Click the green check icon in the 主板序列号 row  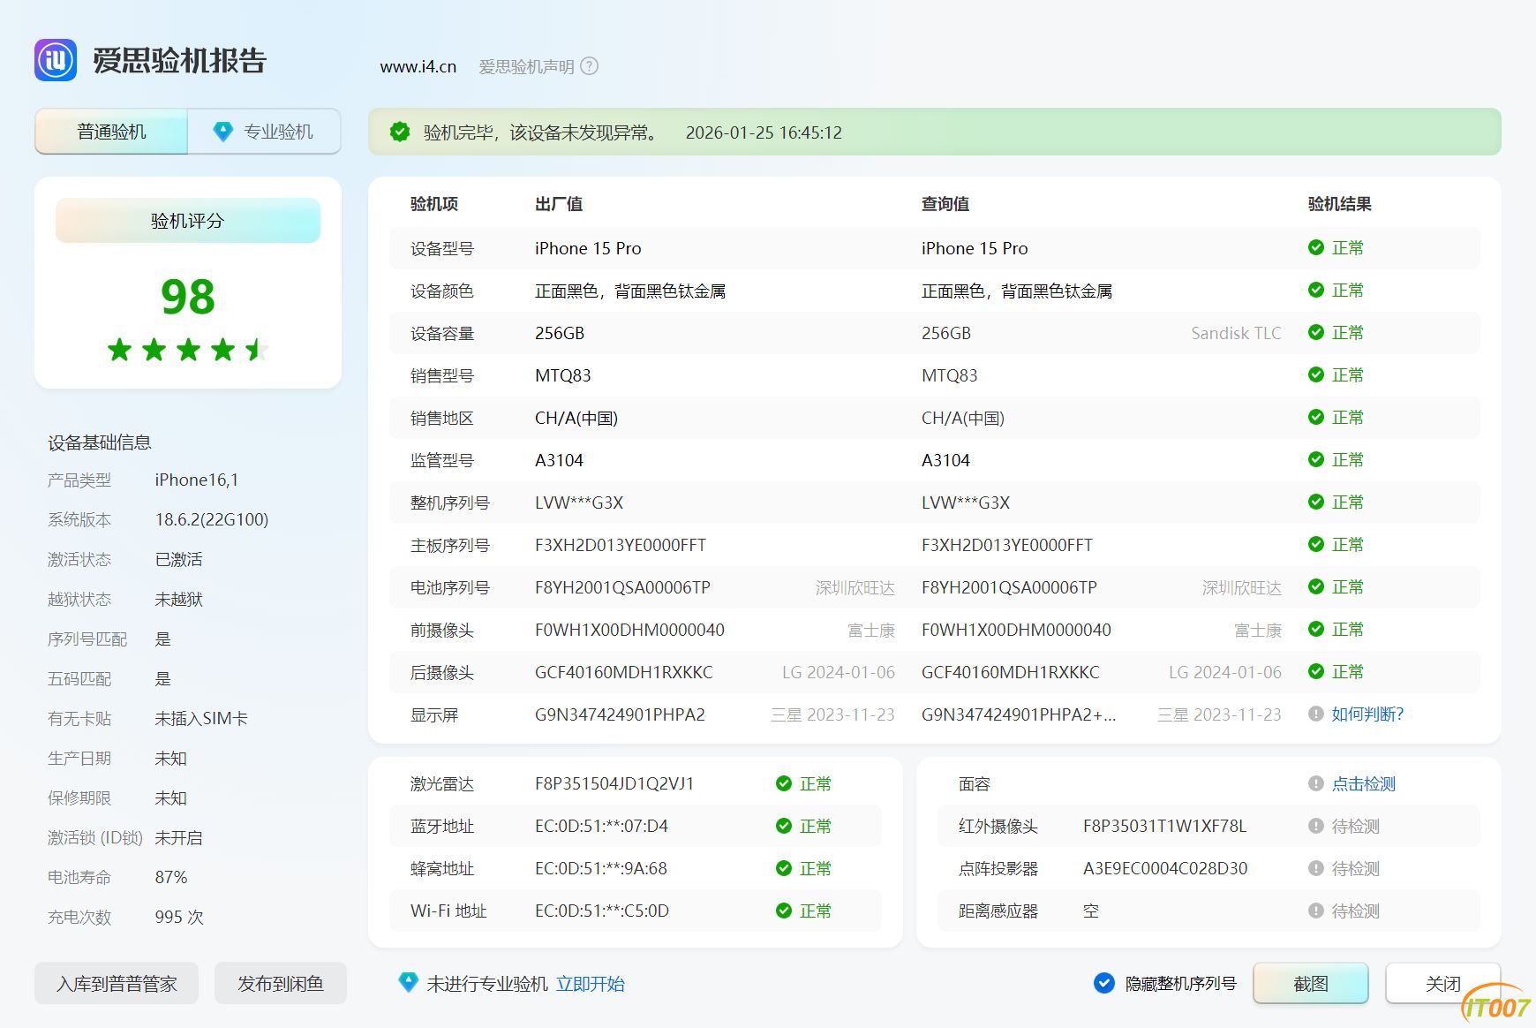(1316, 544)
